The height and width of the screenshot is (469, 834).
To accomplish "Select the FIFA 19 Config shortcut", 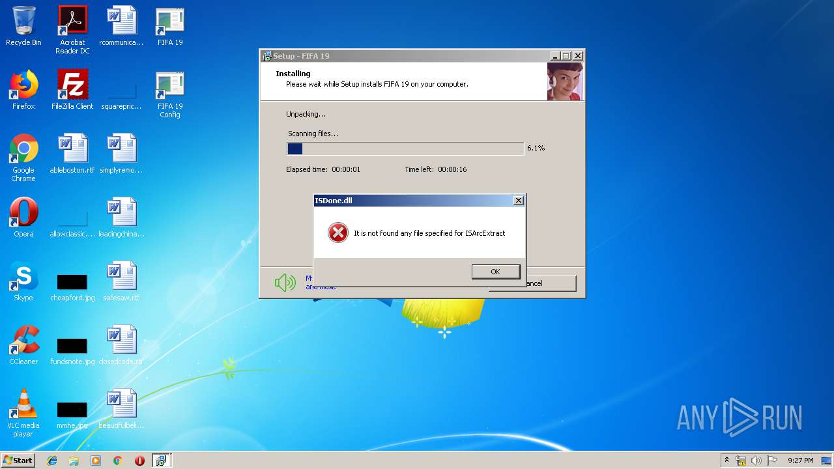I will pyautogui.click(x=170, y=94).
